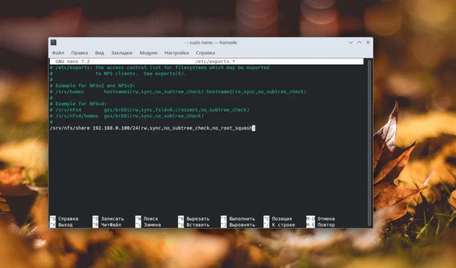Image resolution: width=456 pixels, height=268 pixels.
Task: Open the Модули menu
Action: [x=148, y=53]
